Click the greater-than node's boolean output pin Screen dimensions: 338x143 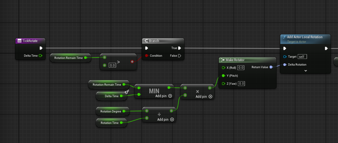[132, 61]
